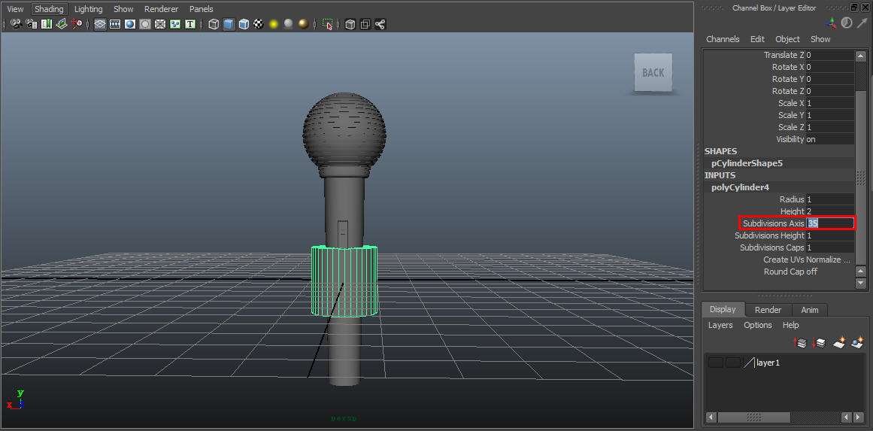Viewport: 873px width, 431px height.
Task: Open the viewport View menu
Action: click(x=16, y=9)
